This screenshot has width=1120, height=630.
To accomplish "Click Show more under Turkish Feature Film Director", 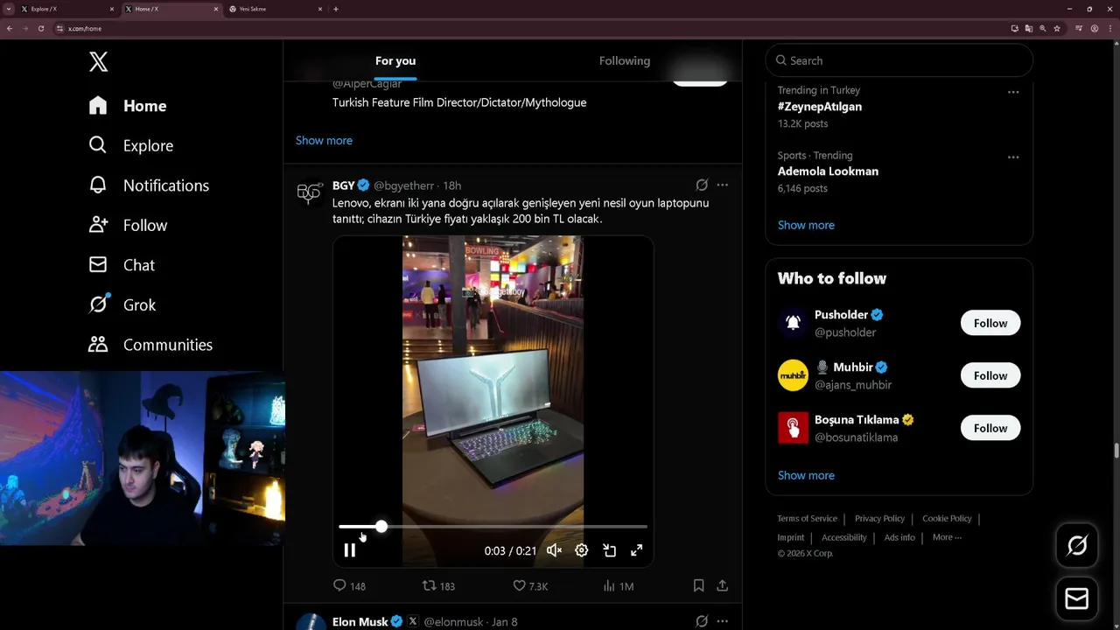I will [324, 140].
